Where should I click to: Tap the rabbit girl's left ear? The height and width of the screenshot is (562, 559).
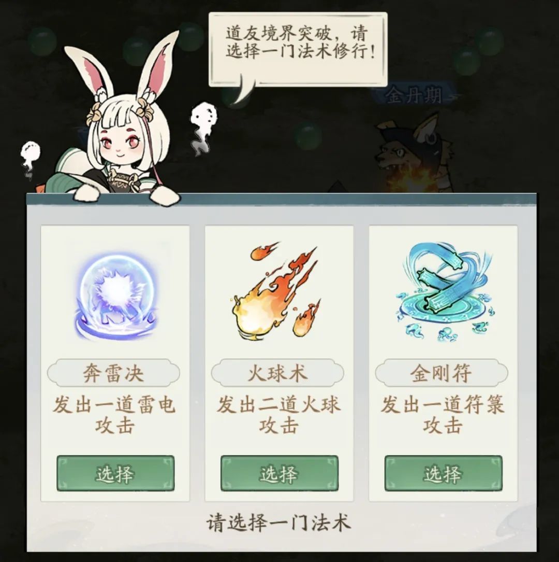tap(90, 74)
